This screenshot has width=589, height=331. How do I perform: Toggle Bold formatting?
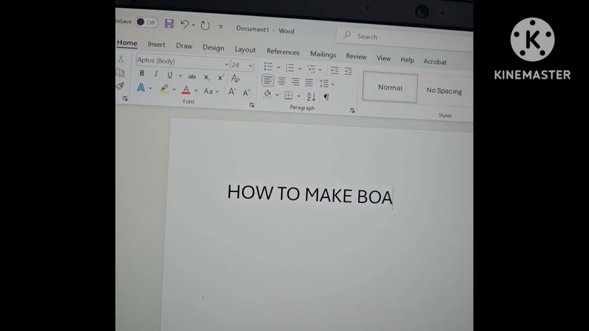(x=142, y=74)
